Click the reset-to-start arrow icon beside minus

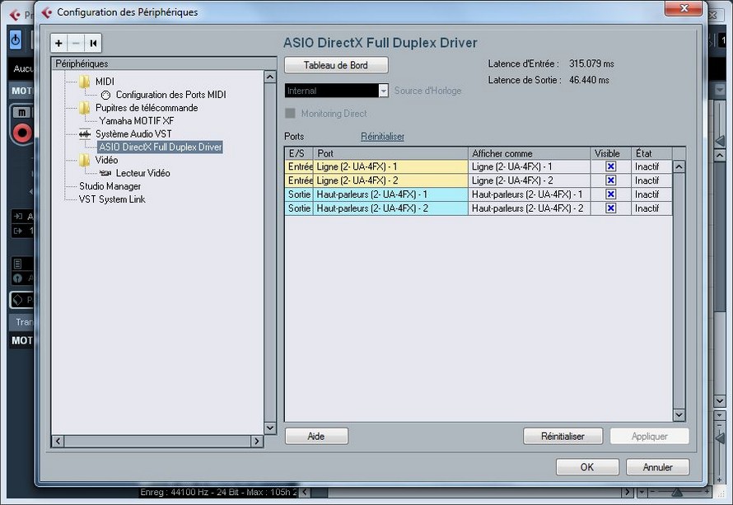point(93,44)
